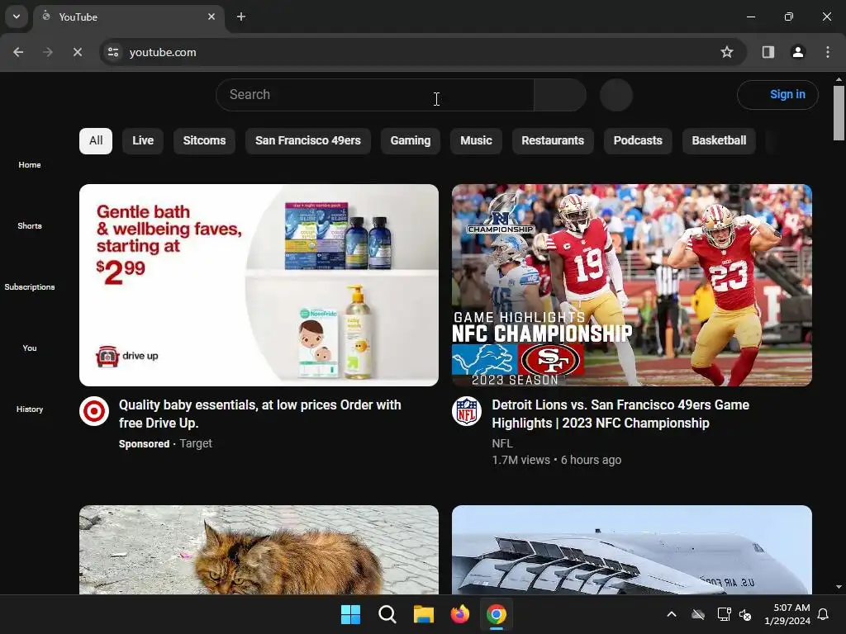Open network status tray icon
Screen dimensions: 846x634
[724, 614]
